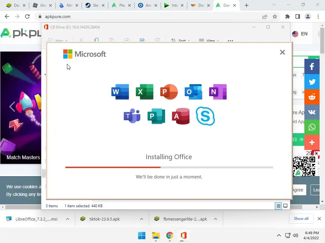Close the Installing Office dialog
Image resolution: width=325 pixels, height=243 pixels.
tap(282, 52)
